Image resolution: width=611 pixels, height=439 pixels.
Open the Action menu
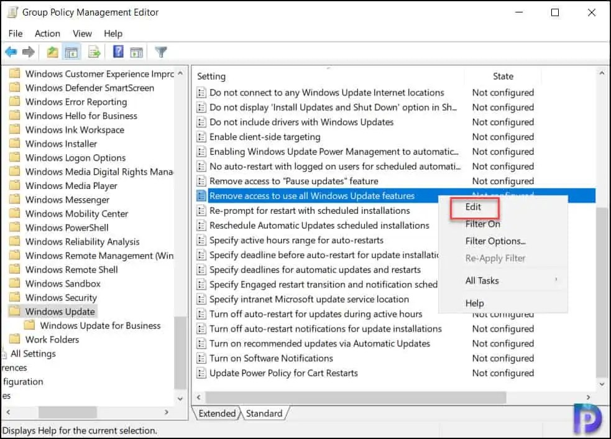point(47,34)
